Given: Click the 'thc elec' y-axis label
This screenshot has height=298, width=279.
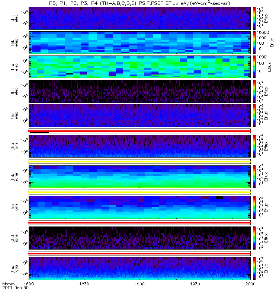Looking at the screenshot, I should tap(15, 67).
